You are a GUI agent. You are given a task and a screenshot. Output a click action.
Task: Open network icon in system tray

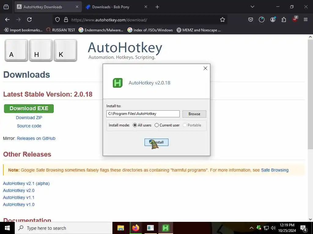266,228
